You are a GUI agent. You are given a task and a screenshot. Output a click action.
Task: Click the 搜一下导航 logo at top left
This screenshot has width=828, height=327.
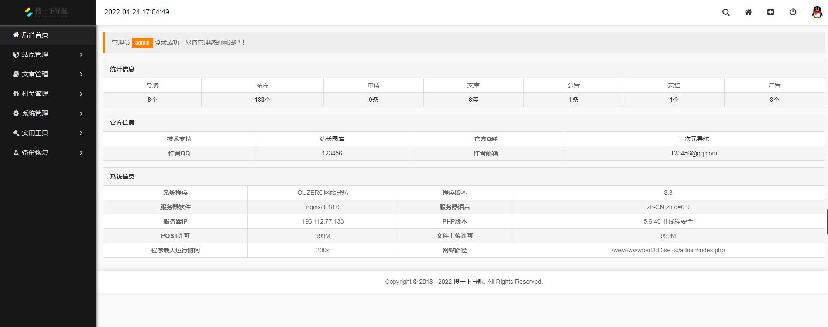(x=46, y=12)
